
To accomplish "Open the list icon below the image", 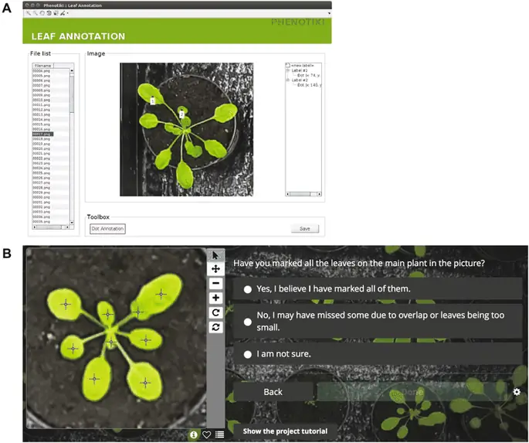I will pos(220,434).
